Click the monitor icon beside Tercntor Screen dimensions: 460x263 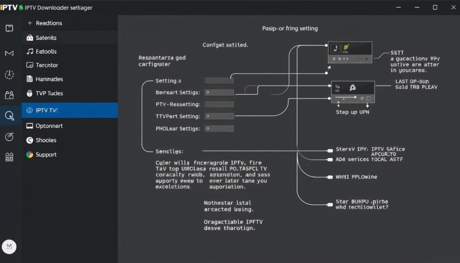click(30, 65)
